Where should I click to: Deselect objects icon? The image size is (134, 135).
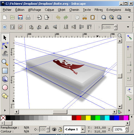coord(20,27)
